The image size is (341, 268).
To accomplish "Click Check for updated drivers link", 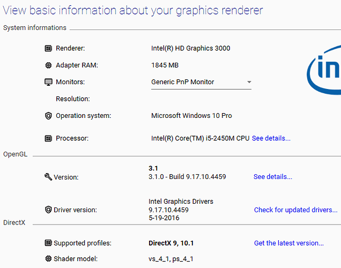I will coord(295,210).
